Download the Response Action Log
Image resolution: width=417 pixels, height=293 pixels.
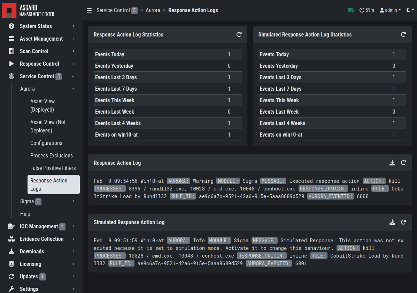[x=392, y=163]
